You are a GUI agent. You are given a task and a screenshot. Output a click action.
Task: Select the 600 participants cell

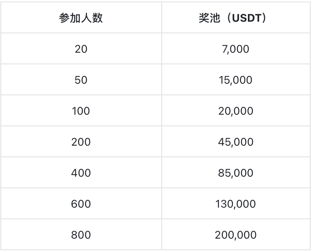pos(81,204)
